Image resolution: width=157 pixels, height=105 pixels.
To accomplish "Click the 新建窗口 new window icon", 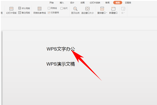I will (x=113, y=9).
